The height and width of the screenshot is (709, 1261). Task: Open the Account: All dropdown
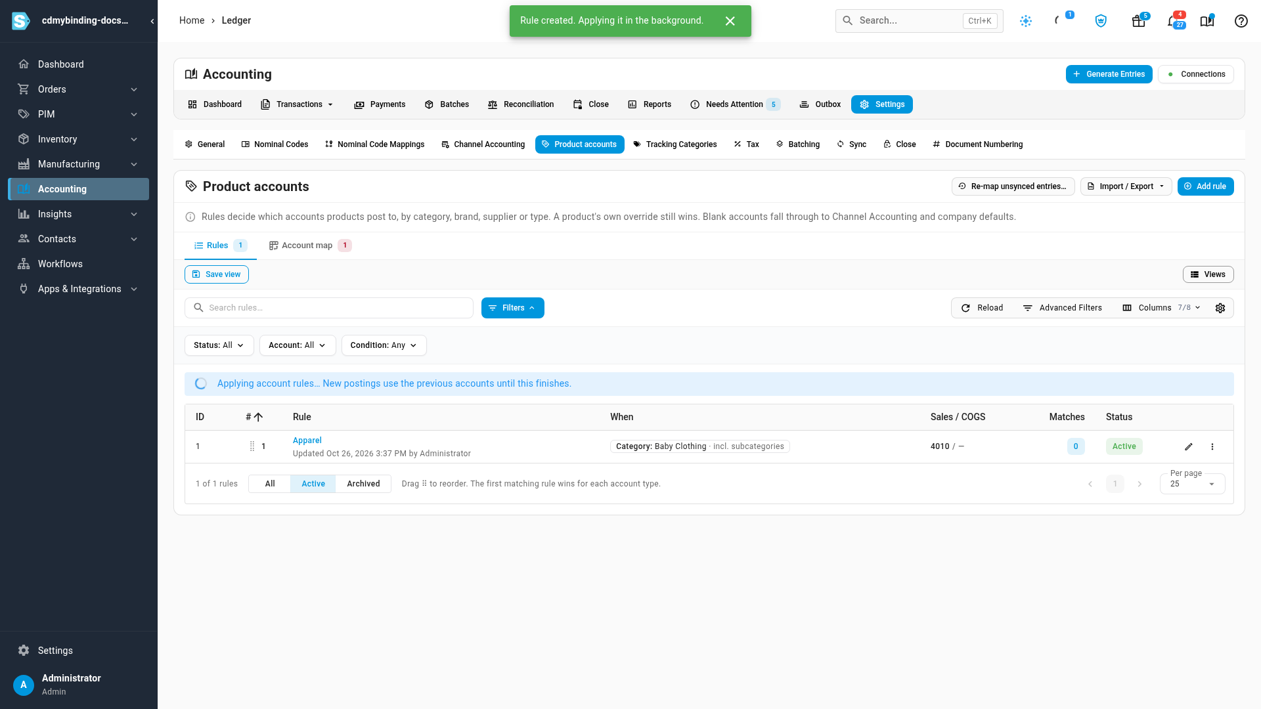point(298,345)
